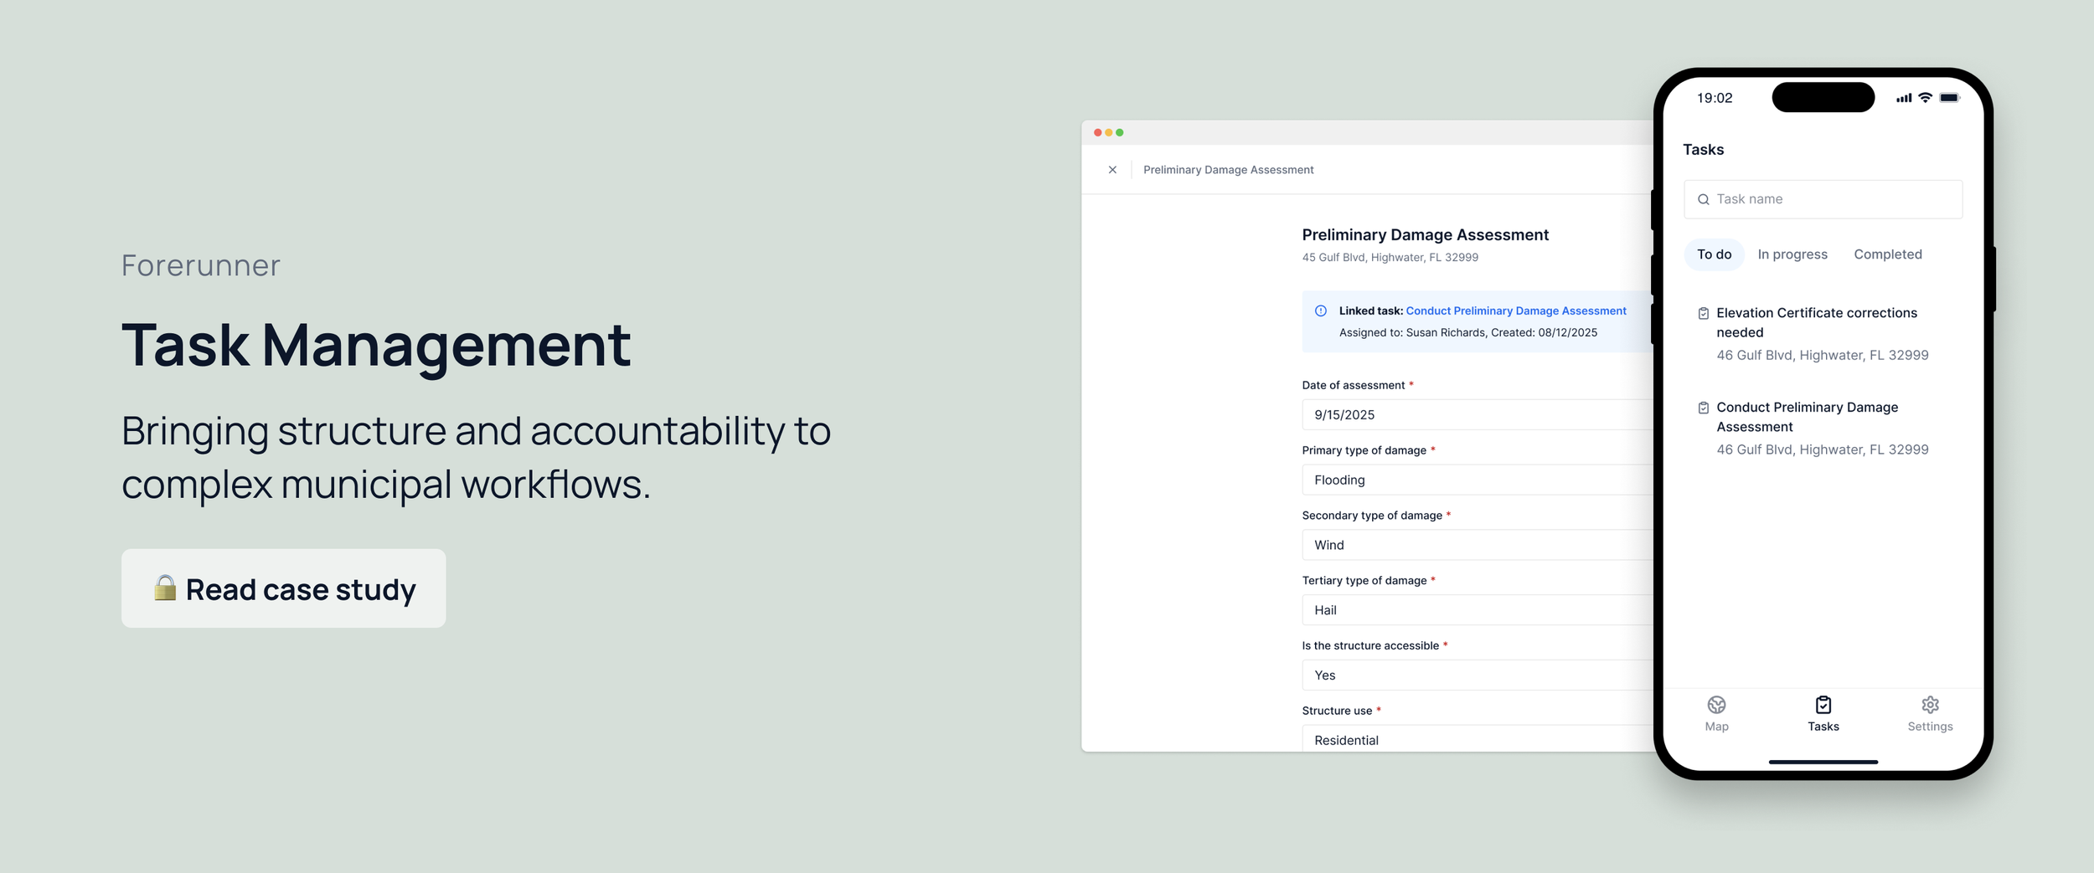
Task: Open the Elevation Certificate corrections needed task
Action: pyautogui.click(x=1823, y=333)
